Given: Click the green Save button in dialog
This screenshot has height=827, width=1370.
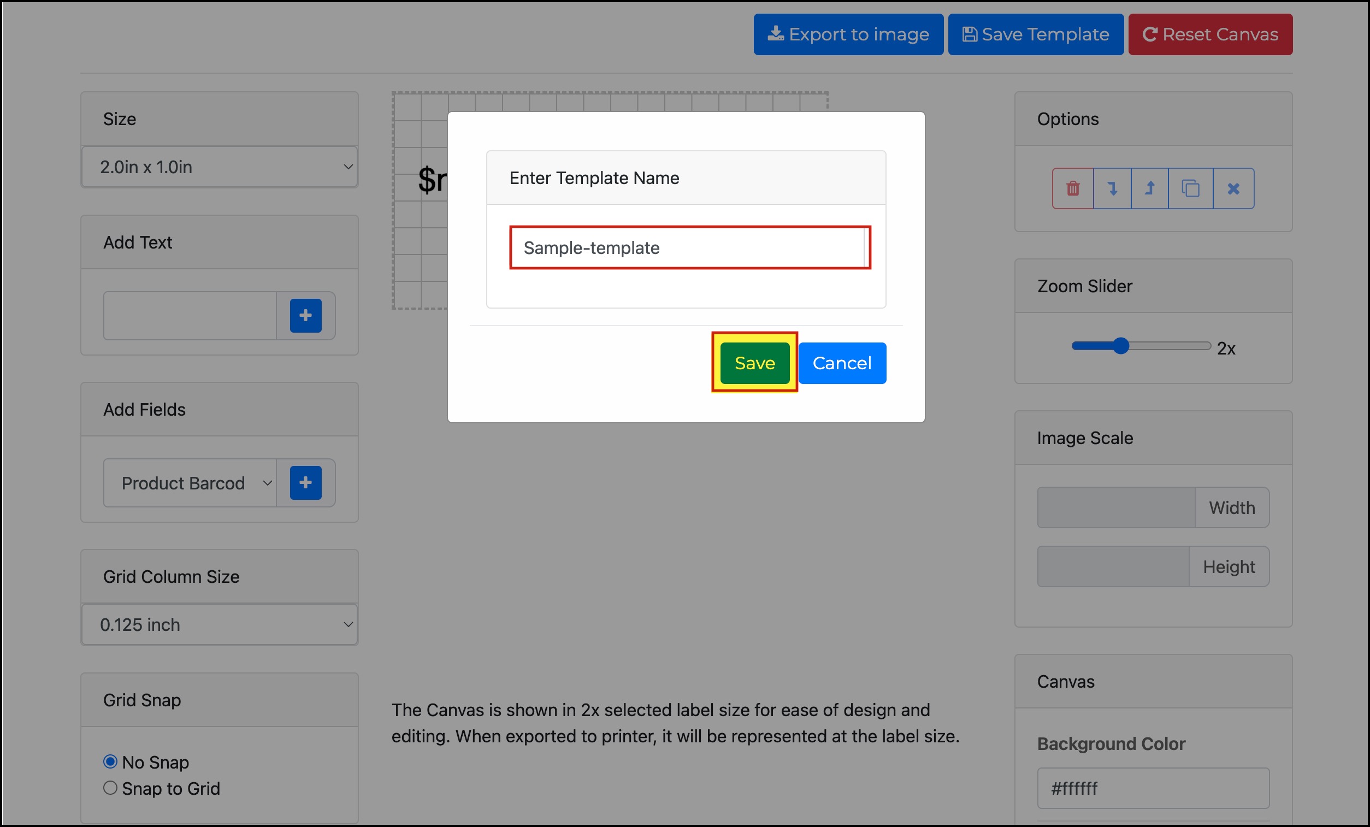Looking at the screenshot, I should [754, 363].
